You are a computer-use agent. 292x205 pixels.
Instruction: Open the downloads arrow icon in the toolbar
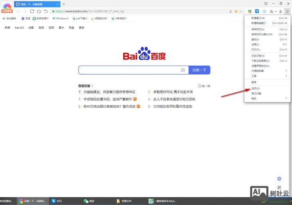281,11
